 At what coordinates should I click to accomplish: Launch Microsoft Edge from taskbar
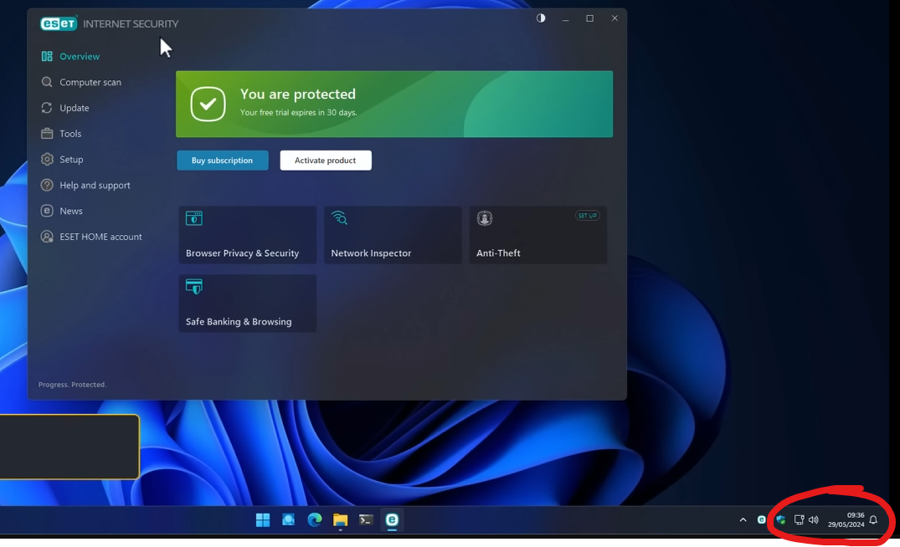(x=315, y=520)
